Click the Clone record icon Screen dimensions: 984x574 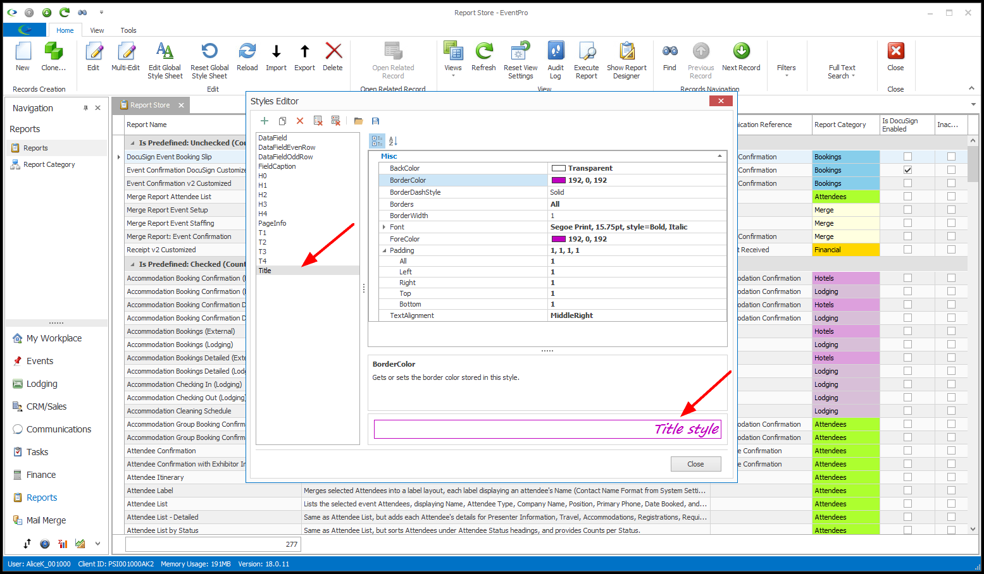pyautogui.click(x=54, y=51)
